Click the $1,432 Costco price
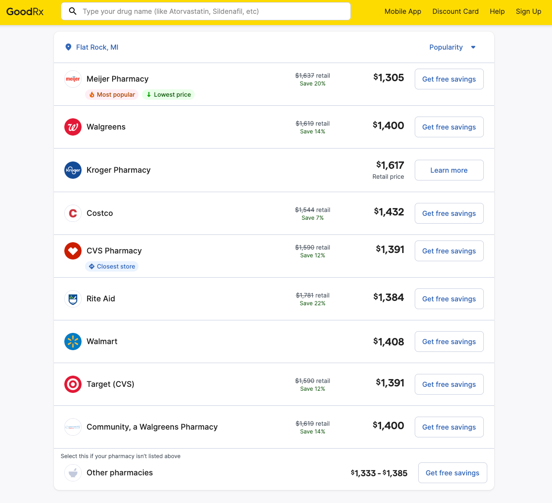 click(389, 212)
